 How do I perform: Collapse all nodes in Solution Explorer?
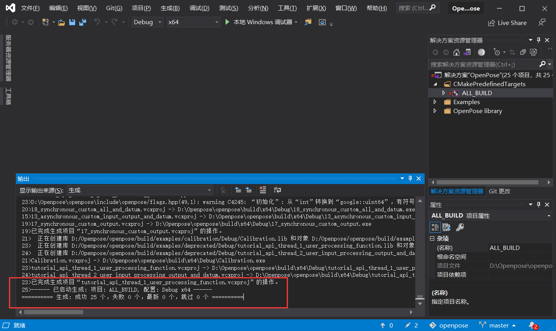(523, 52)
